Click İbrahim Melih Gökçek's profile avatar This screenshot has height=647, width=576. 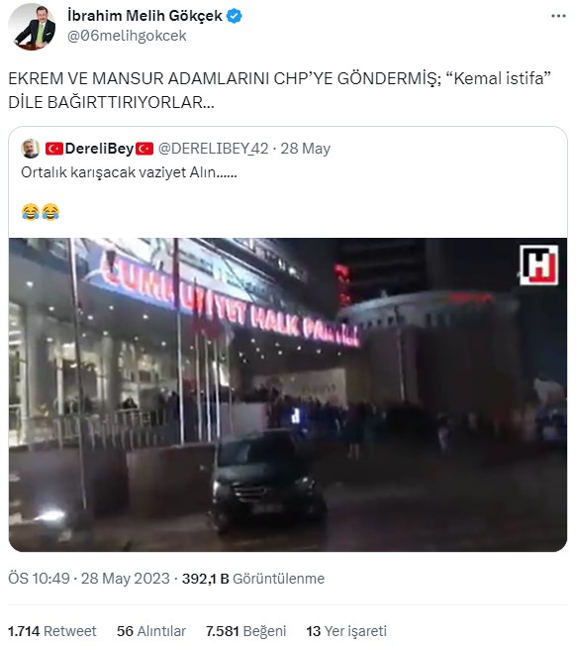point(32,27)
